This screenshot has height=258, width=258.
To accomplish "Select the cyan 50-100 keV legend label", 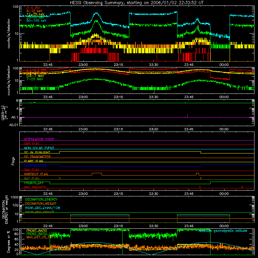I will pyautogui.click(x=36, y=21).
